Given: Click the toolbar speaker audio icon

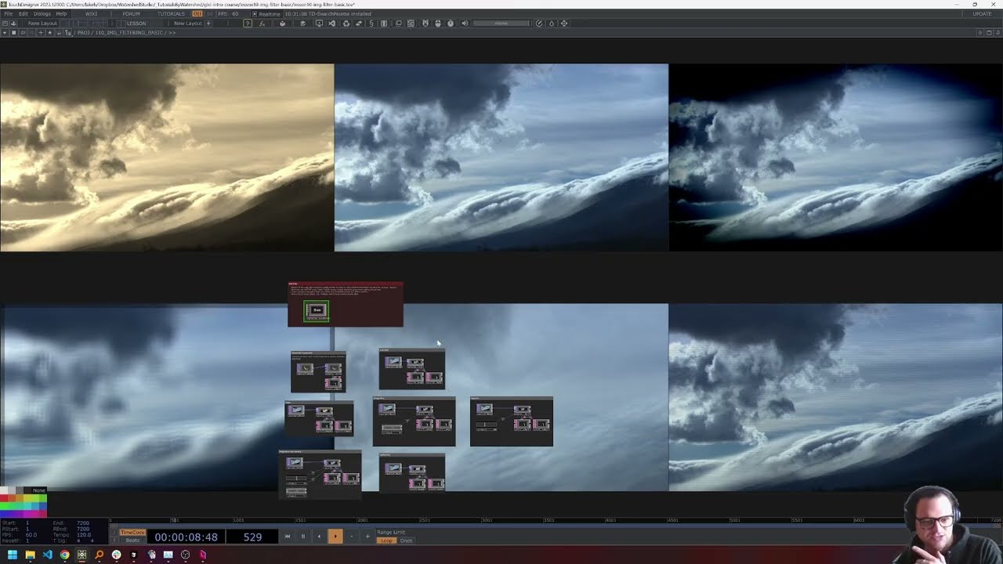Looking at the screenshot, I should click(465, 23).
